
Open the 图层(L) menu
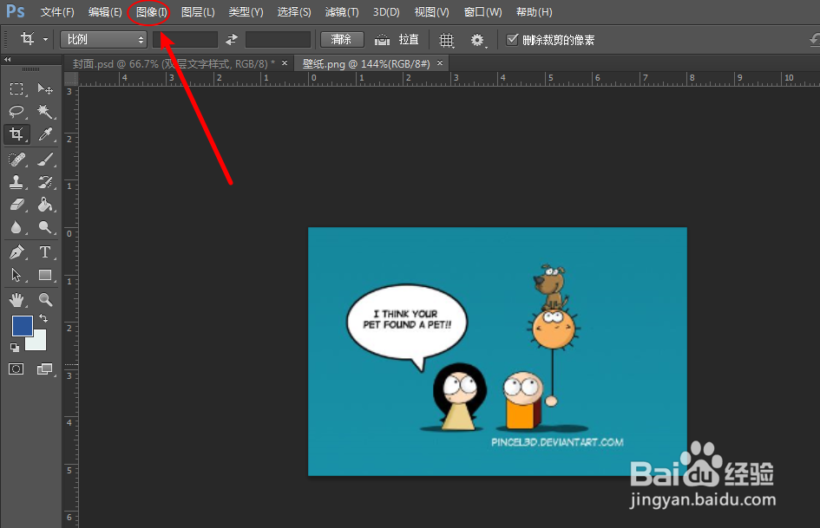[198, 11]
